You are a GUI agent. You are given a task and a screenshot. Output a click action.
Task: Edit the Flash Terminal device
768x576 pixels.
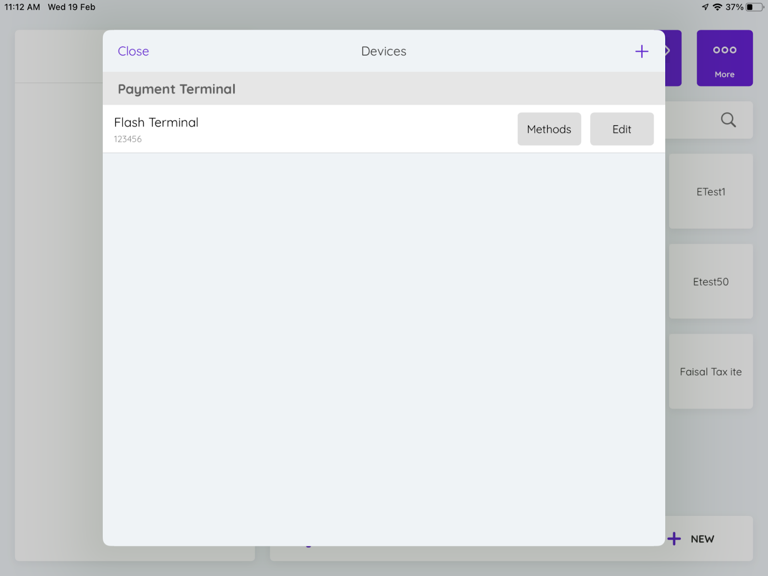pyautogui.click(x=622, y=129)
